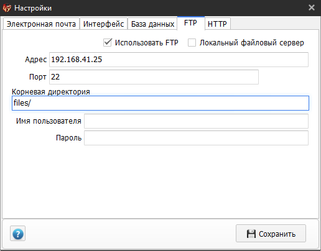
Task: Click into the Порт field
Action: (x=154, y=77)
